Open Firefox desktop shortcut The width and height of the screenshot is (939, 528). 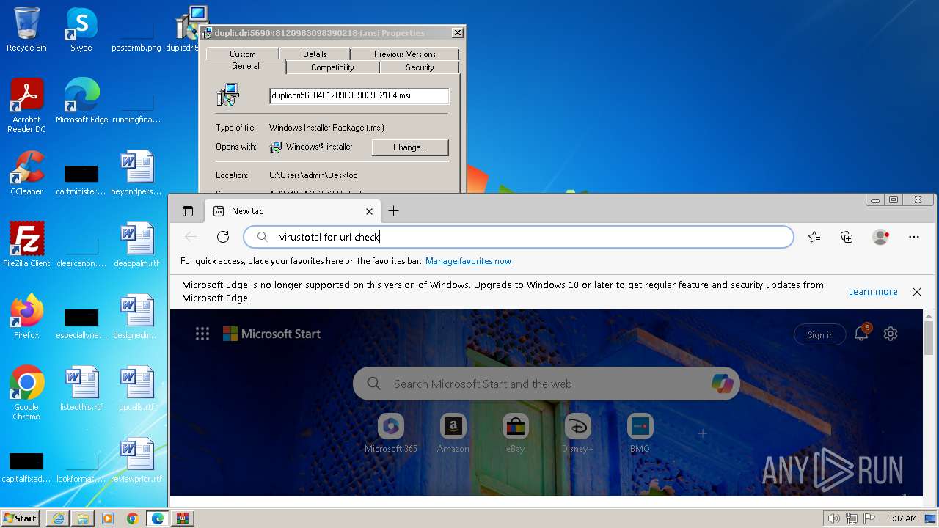26,317
